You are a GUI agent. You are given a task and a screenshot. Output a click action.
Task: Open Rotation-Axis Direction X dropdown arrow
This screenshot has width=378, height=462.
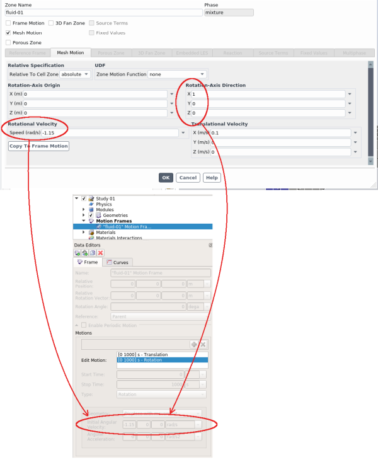[x=350, y=94]
